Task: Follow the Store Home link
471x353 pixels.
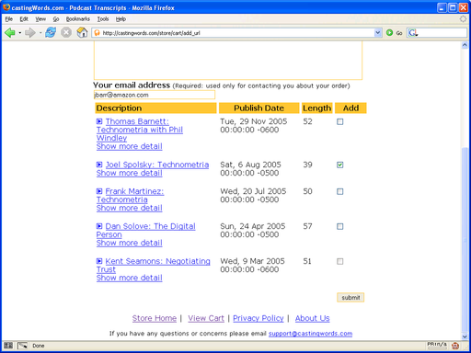Action: tap(155, 318)
